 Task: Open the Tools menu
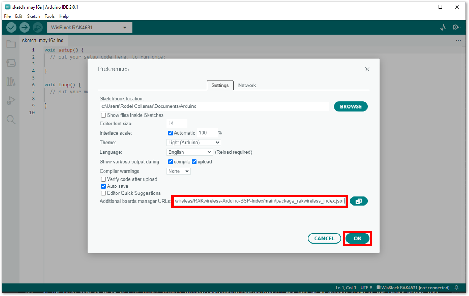pyautogui.click(x=50, y=16)
